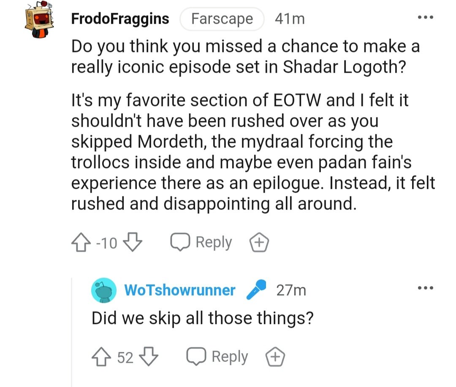Reply to FrodoFraggins' comment
The image size is (456, 387).
201,243
